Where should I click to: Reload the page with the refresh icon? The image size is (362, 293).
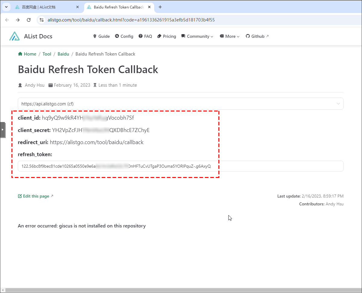pos(29,20)
